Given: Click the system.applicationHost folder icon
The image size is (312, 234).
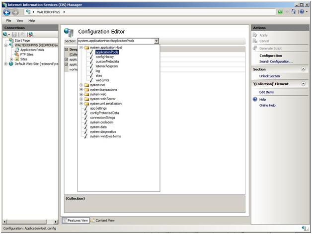Looking at the screenshot, I should pos(86,48).
